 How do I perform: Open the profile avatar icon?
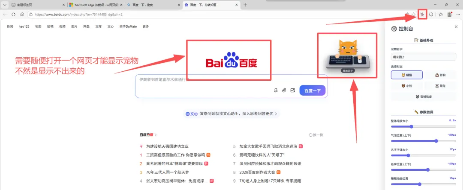coord(450,15)
